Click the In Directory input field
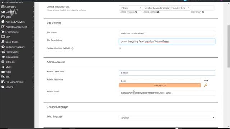The width and height of the screenshot is (230, 129). coord(202,8)
